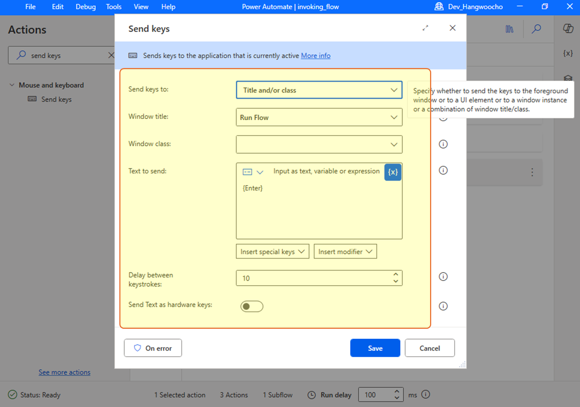Open the Send keys to dropdown

[x=319, y=90]
